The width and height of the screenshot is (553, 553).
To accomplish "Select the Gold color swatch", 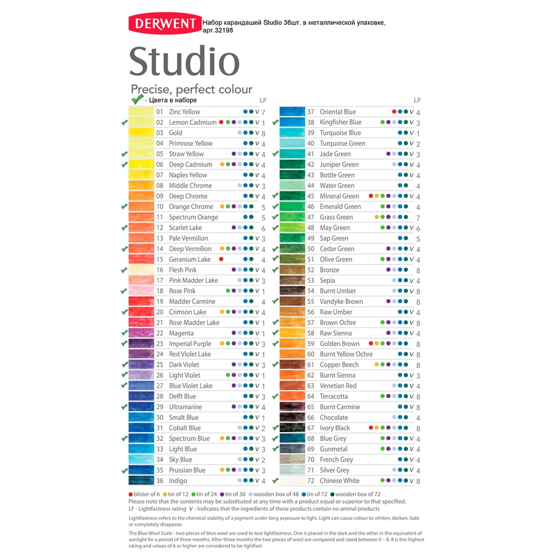I will 141,133.
